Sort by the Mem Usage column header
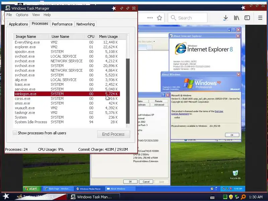Viewport: 268px width, 201px height. coord(108,37)
